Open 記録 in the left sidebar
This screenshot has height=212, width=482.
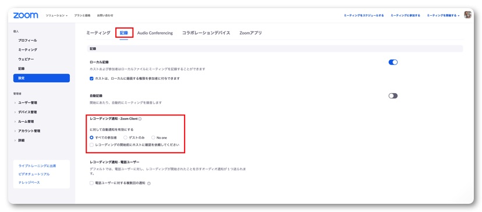(21, 69)
